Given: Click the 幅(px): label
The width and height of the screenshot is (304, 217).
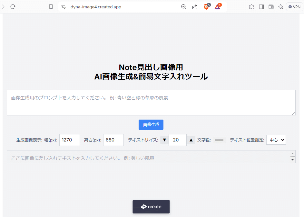Looking at the screenshot, I should coord(51,140).
